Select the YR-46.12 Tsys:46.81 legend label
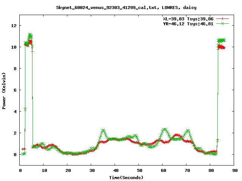Viewport: 242px width, 181px height. pyautogui.click(x=188, y=24)
